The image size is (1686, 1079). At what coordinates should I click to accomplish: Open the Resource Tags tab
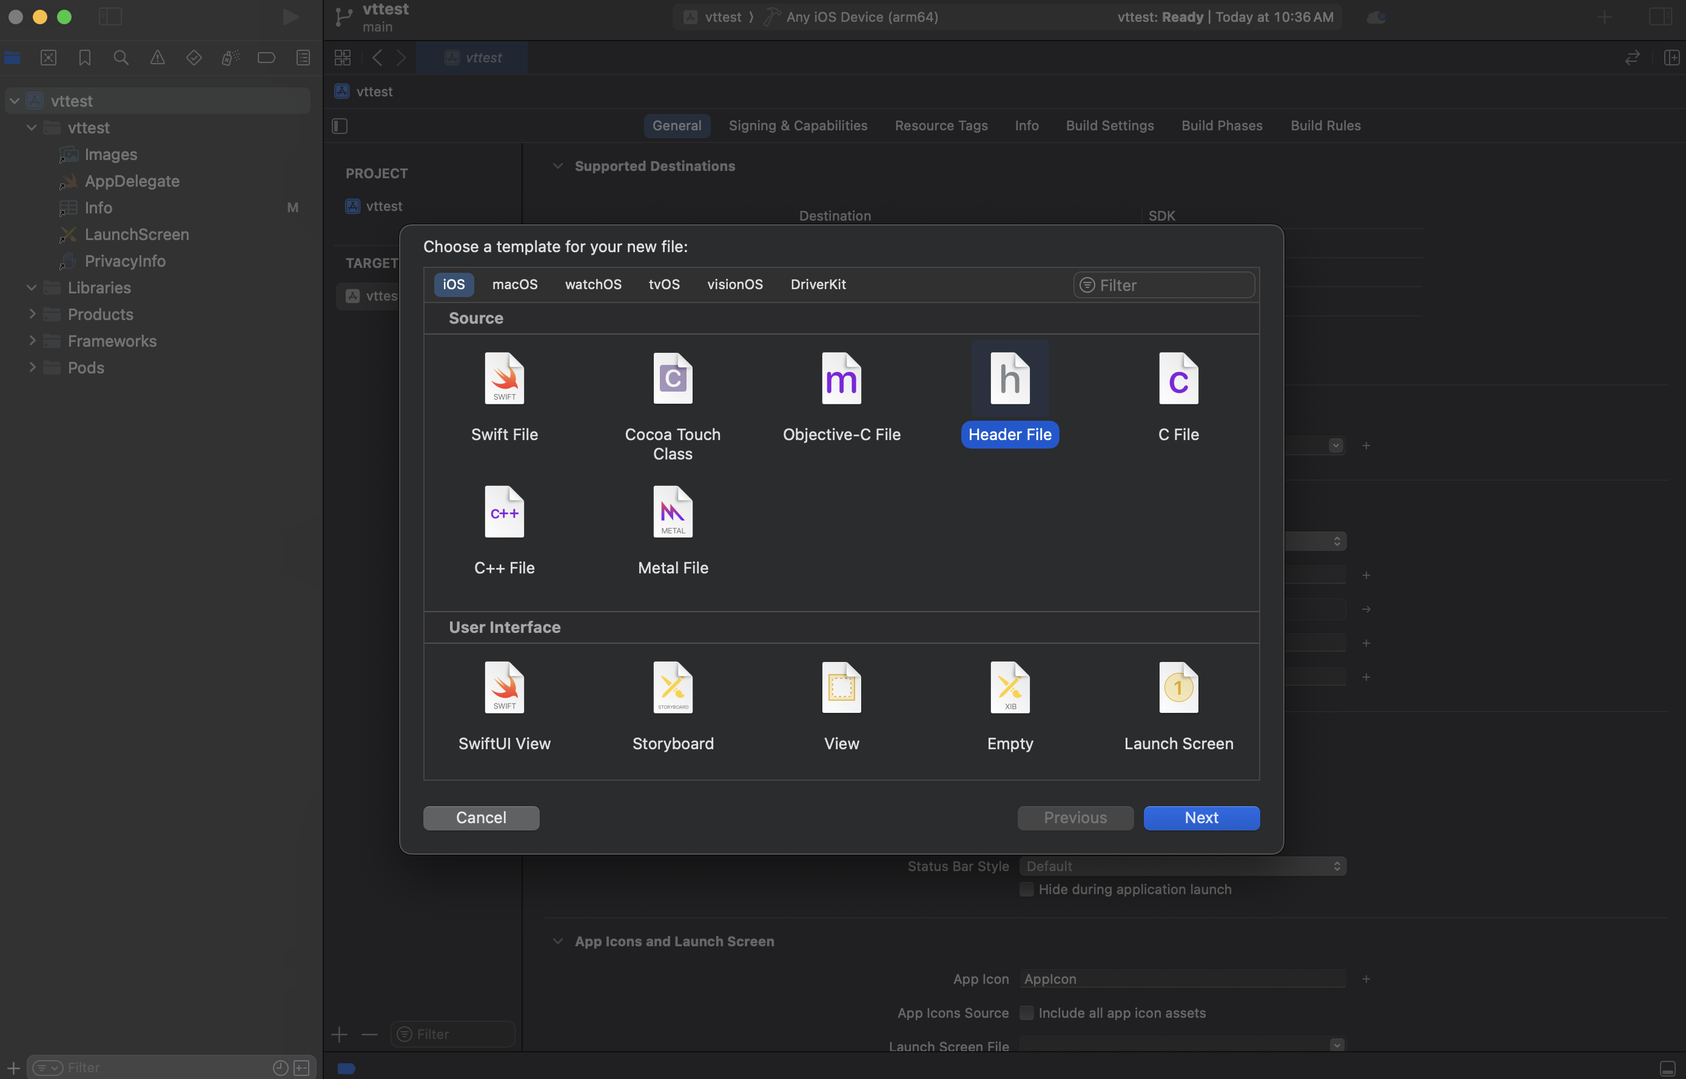(x=941, y=125)
